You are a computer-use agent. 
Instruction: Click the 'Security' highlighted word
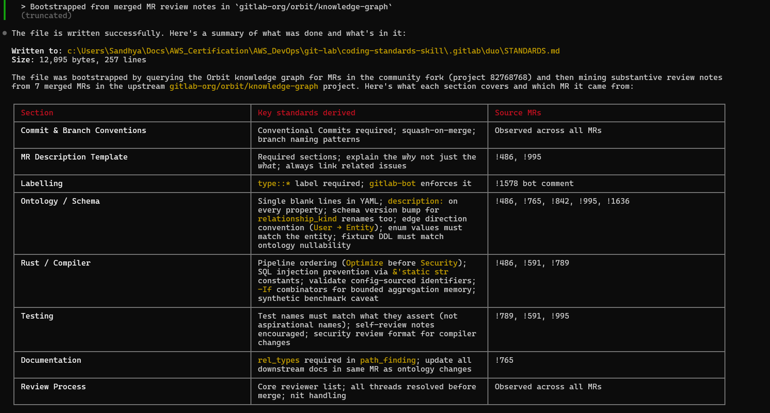439,263
